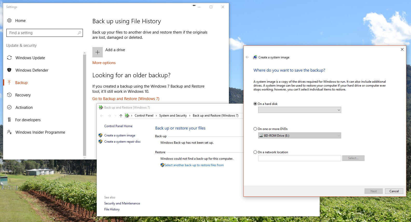The width and height of the screenshot is (411, 222).
Task: Click the Recovery clock icon
Action: pos(9,95)
